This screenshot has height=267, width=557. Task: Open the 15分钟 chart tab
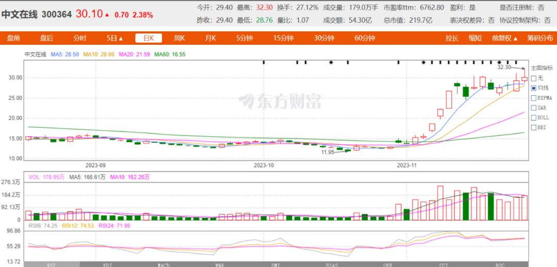click(284, 38)
